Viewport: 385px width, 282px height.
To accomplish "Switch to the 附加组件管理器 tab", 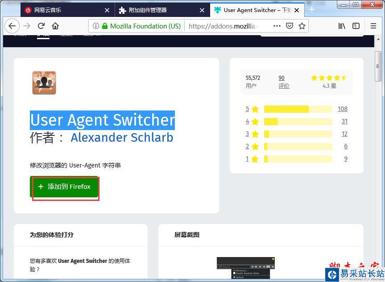I will pos(162,10).
